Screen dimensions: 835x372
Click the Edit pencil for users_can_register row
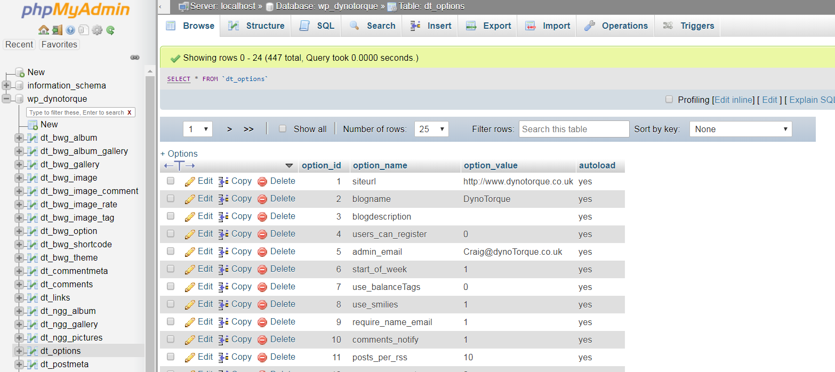coord(190,234)
